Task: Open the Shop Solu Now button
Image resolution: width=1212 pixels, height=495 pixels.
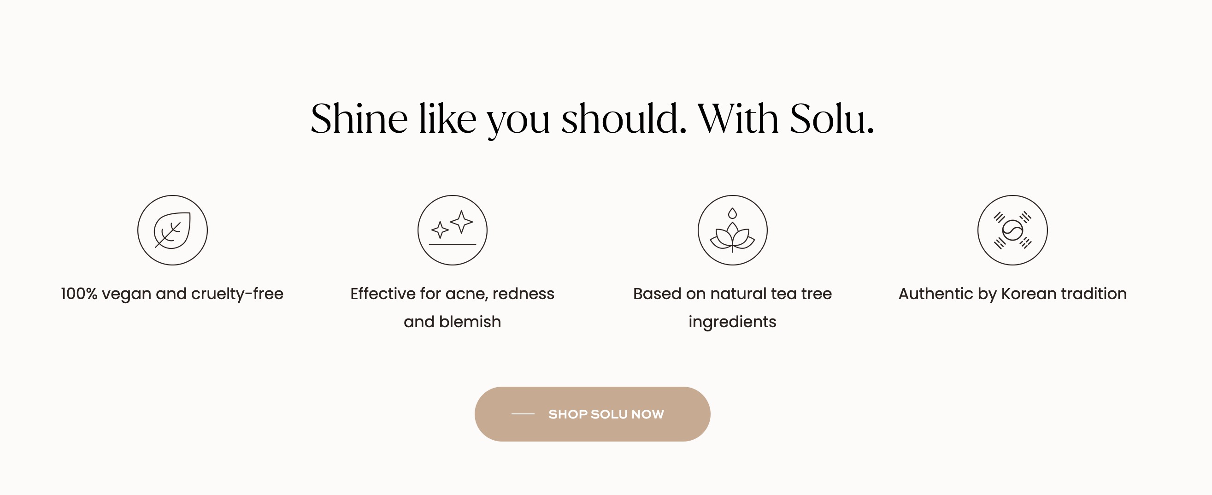Action: (592, 414)
